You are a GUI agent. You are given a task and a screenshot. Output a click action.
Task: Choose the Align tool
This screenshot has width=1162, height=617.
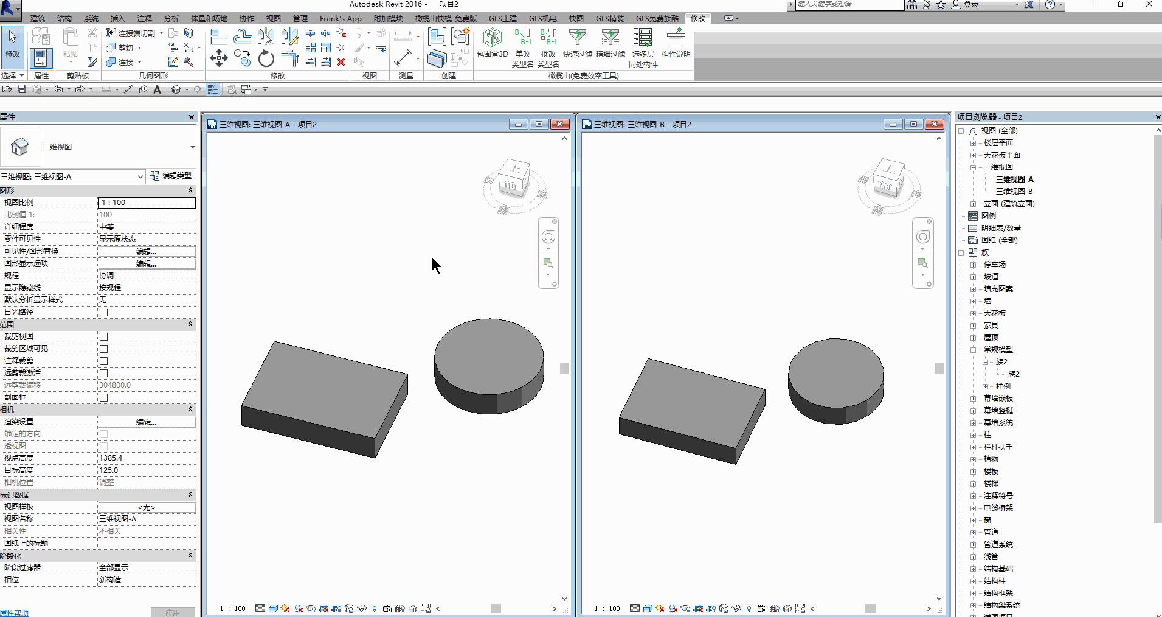[218, 37]
